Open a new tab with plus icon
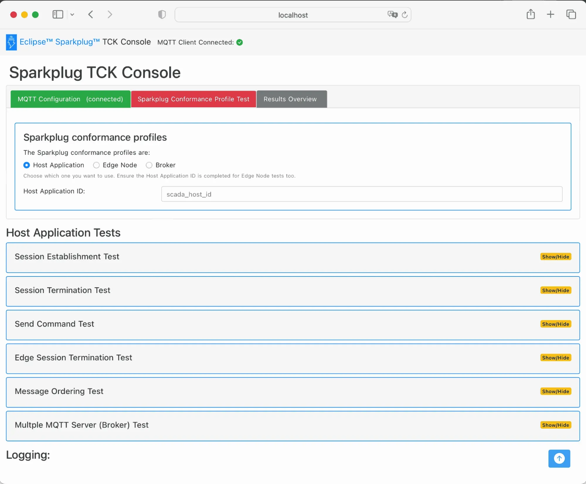Screen dimensions: 586x484 point(551,14)
